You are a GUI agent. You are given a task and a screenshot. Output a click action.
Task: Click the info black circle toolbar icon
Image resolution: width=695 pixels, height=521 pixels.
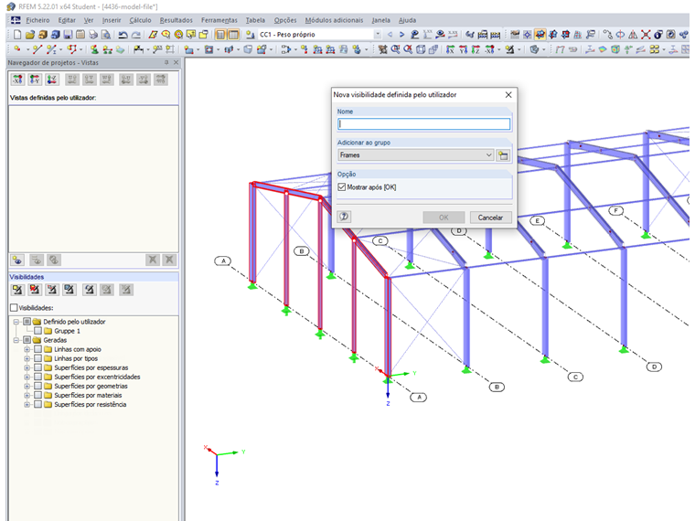658,35
